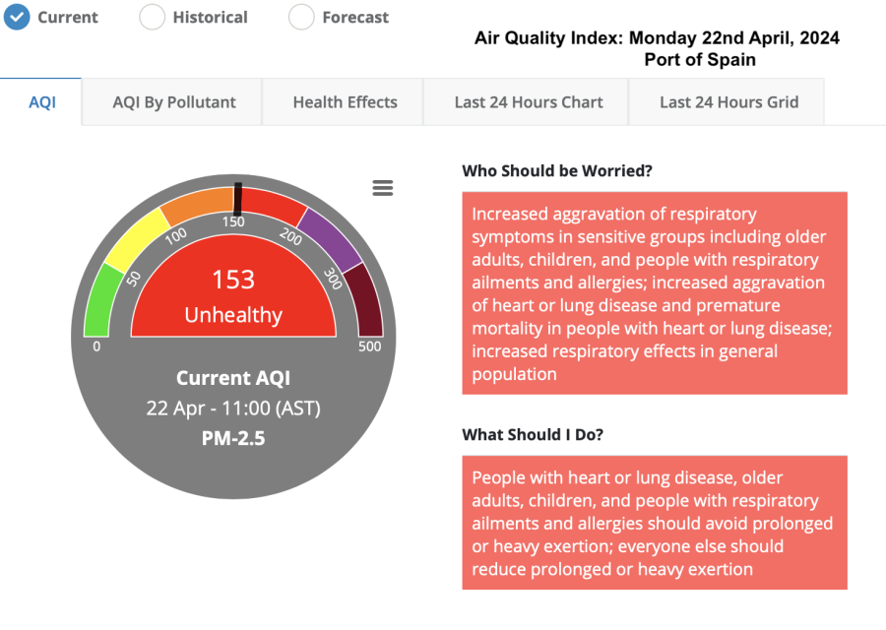Click the black gauge needle marker
The height and width of the screenshot is (630, 886).
click(x=237, y=198)
